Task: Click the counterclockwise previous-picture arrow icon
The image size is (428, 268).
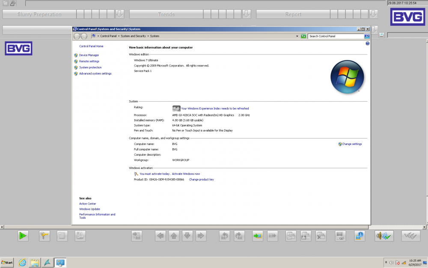Action: [225, 236]
